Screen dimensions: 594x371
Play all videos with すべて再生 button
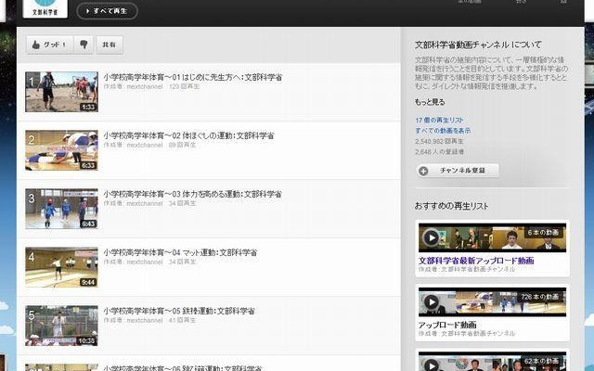(x=108, y=11)
